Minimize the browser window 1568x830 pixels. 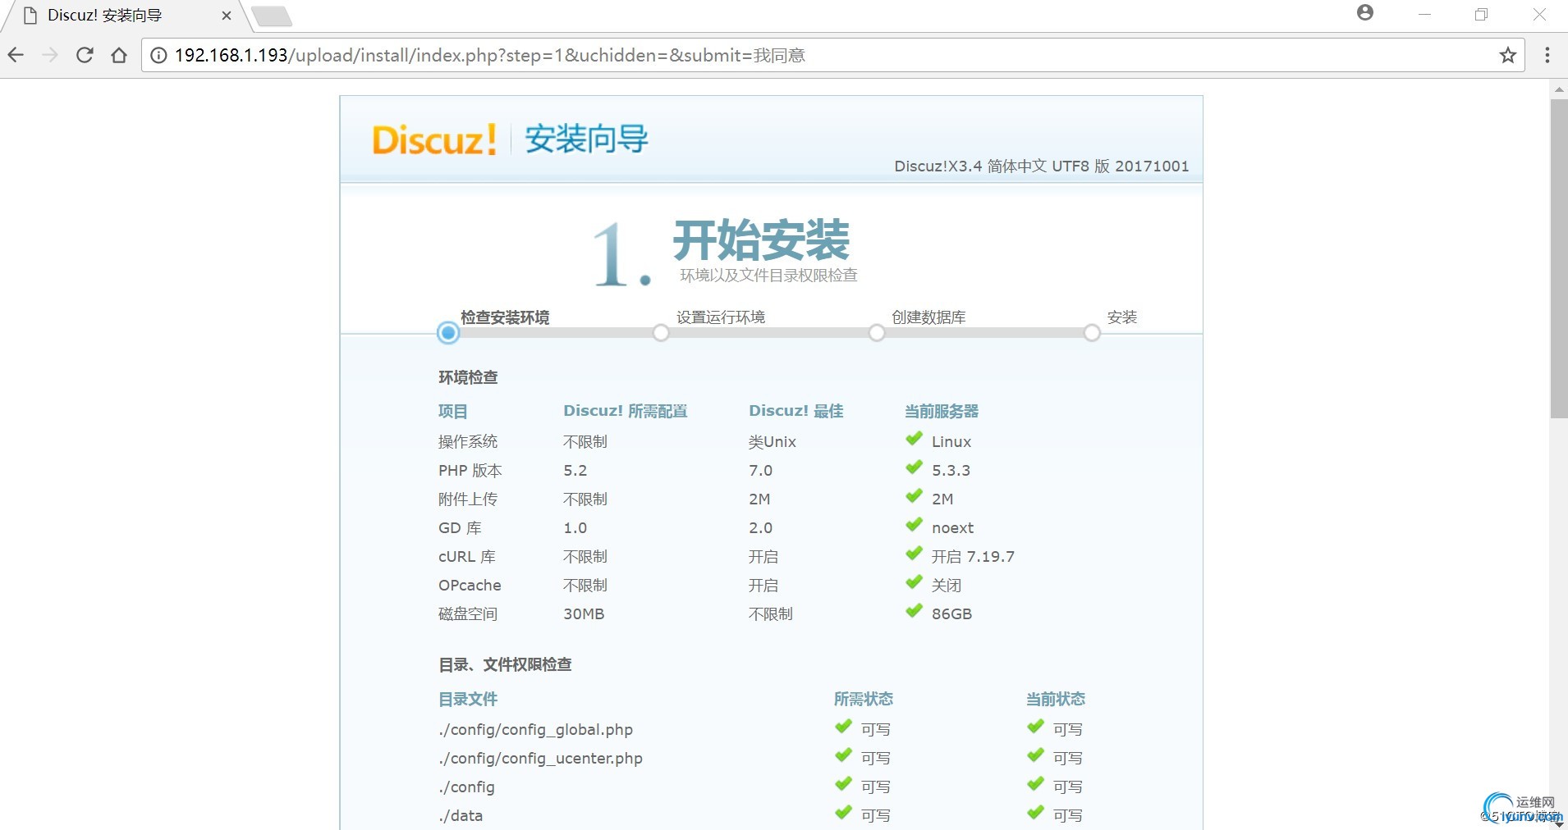pyautogui.click(x=1424, y=15)
